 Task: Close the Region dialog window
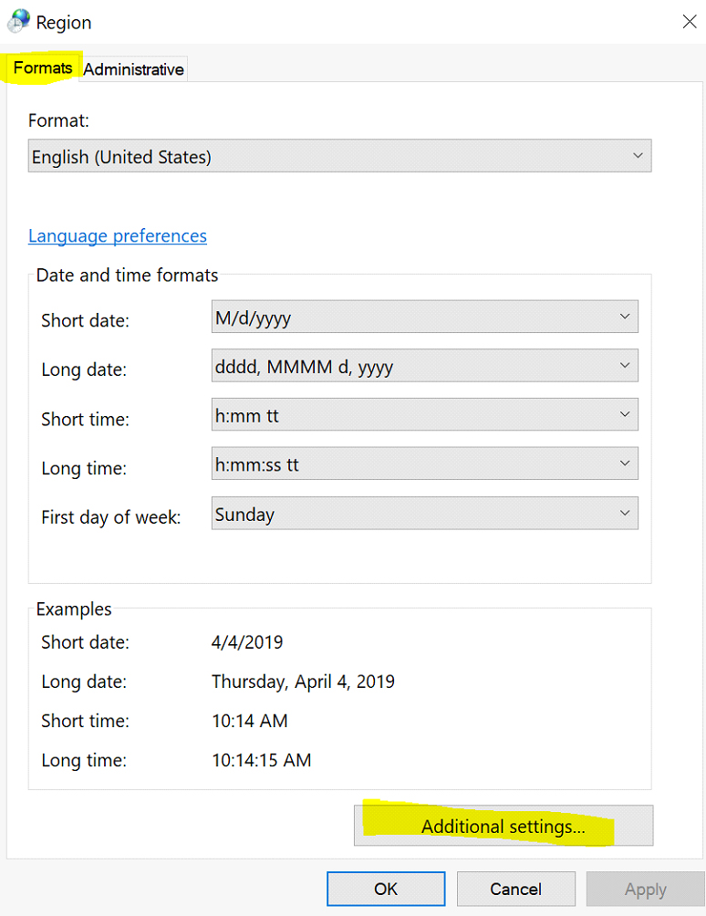690,22
